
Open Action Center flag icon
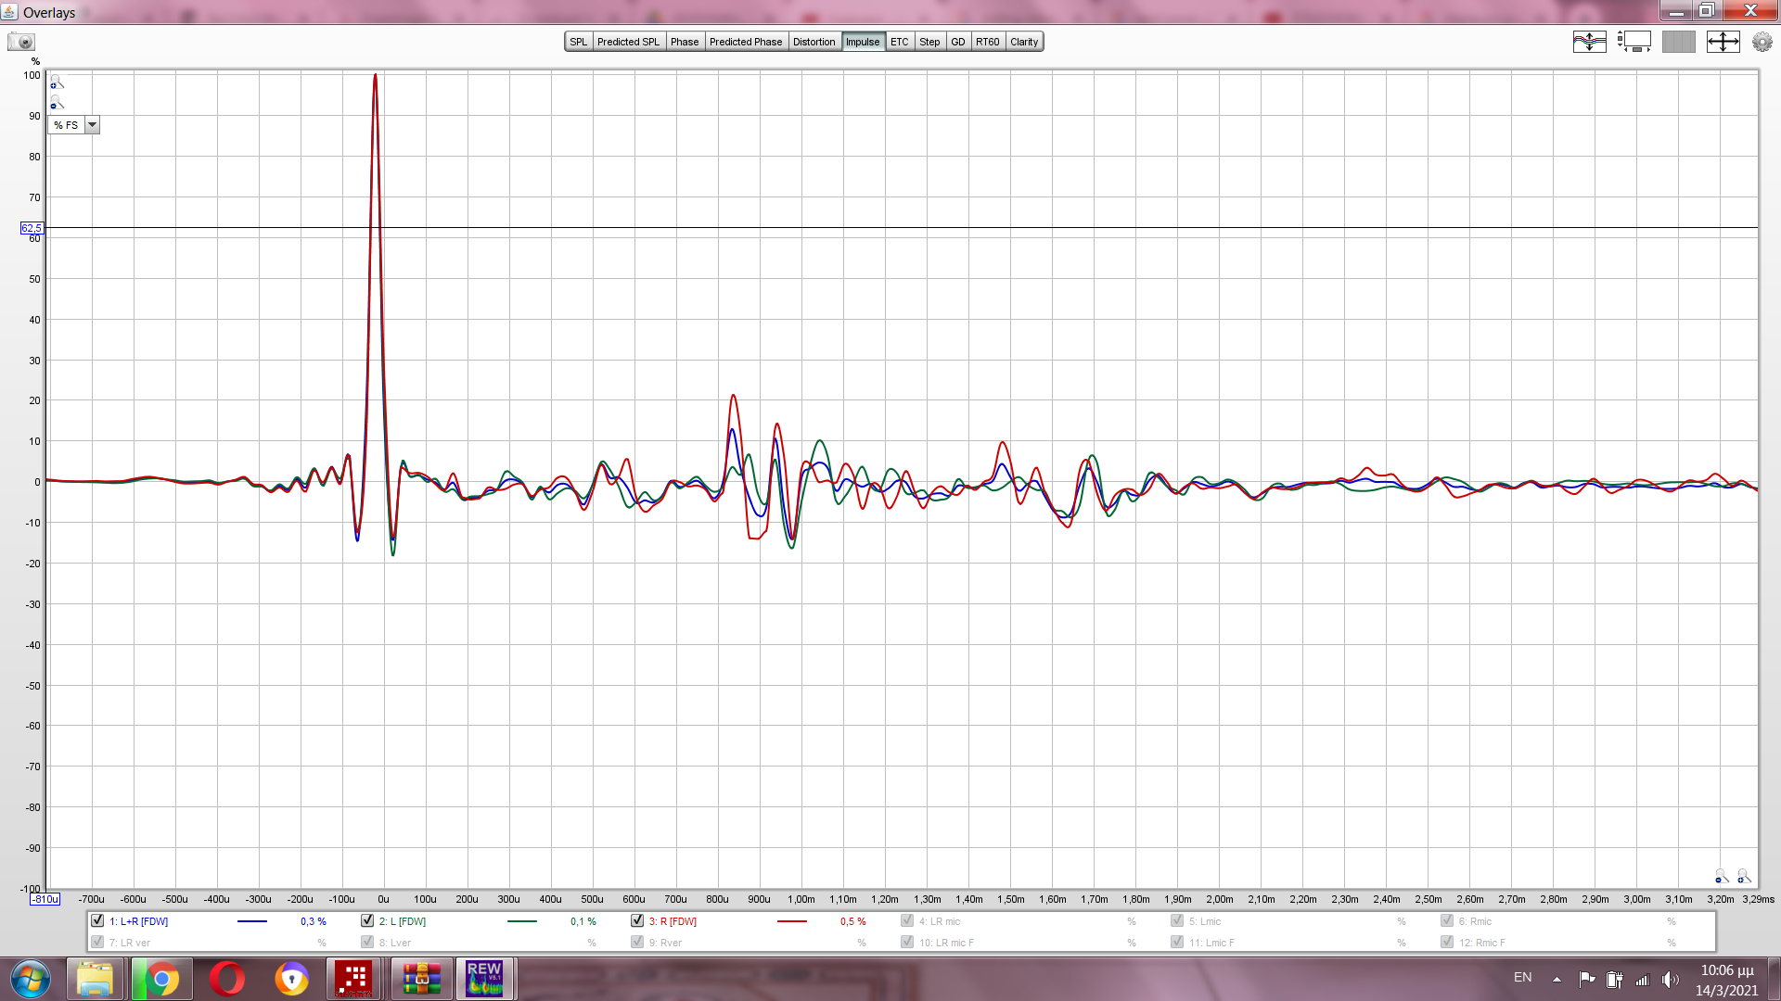pos(1587,979)
